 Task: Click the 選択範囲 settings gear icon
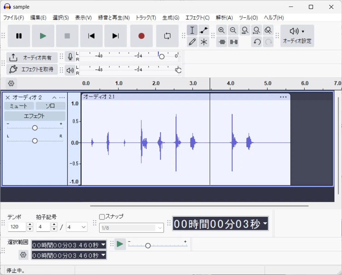click(23, 255)
